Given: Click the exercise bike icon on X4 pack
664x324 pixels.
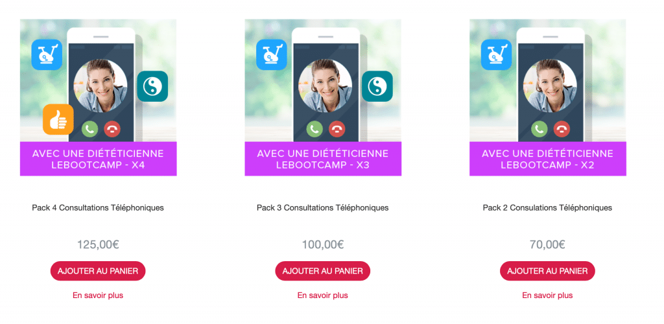Looking at the screenshot, I should [x=47, y=54].
